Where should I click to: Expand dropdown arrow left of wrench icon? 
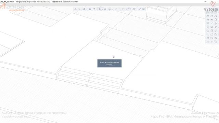click(x=137, y=9)
